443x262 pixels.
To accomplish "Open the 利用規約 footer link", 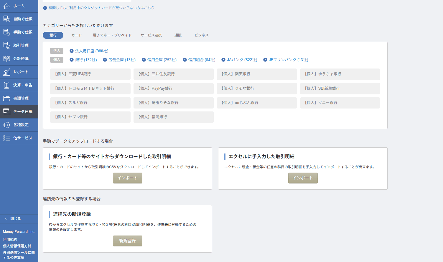I will click(10, 240).
